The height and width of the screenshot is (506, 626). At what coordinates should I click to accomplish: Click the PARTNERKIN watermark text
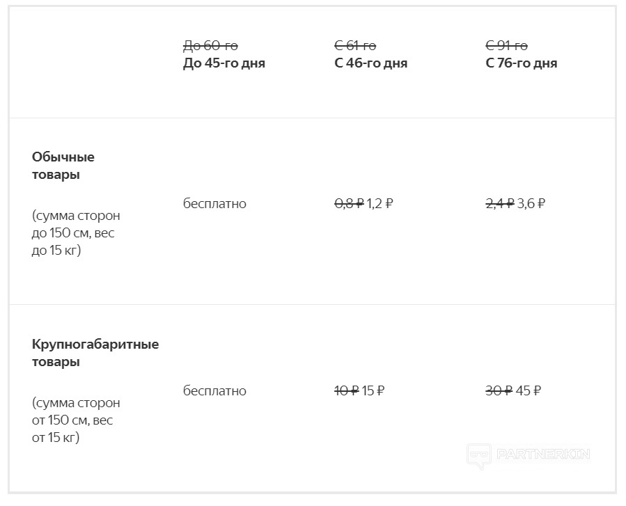(x=544, y=454)
